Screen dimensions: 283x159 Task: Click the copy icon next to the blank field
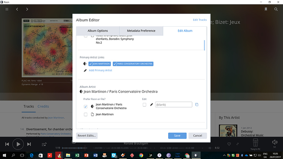click(x=197, y=104)
